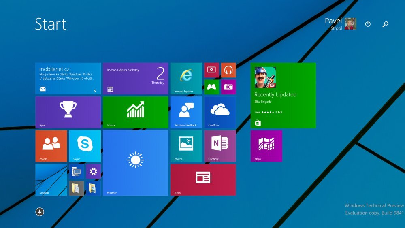Image resolution: width=405 pixels, height=228 pixels.
Task: Open the OneNote tile
Action: click(220, 146)
